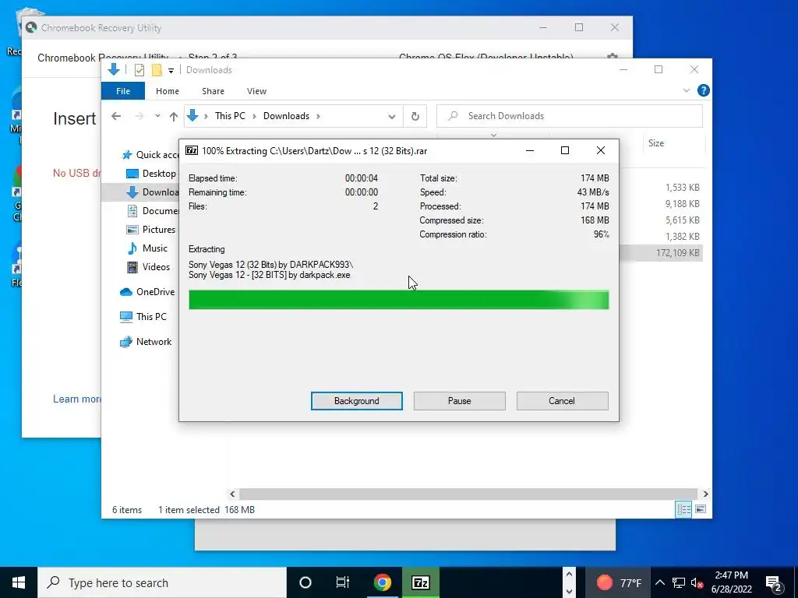This screenshot has height=598, width=798.
Task: Open Task View on taskbar
Action: pos(343,582)
